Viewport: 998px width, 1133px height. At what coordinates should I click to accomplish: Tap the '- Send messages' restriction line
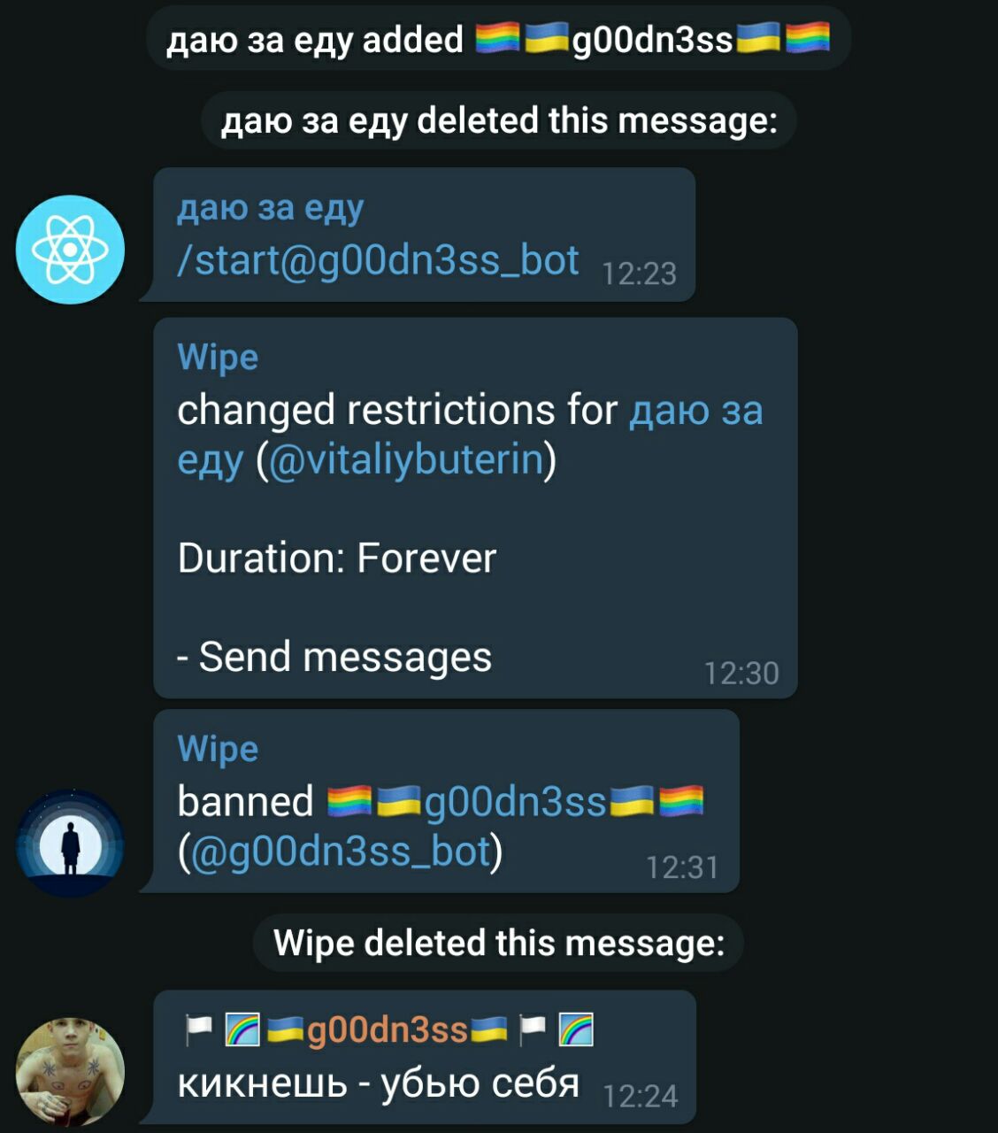click(x=334, y=657)
